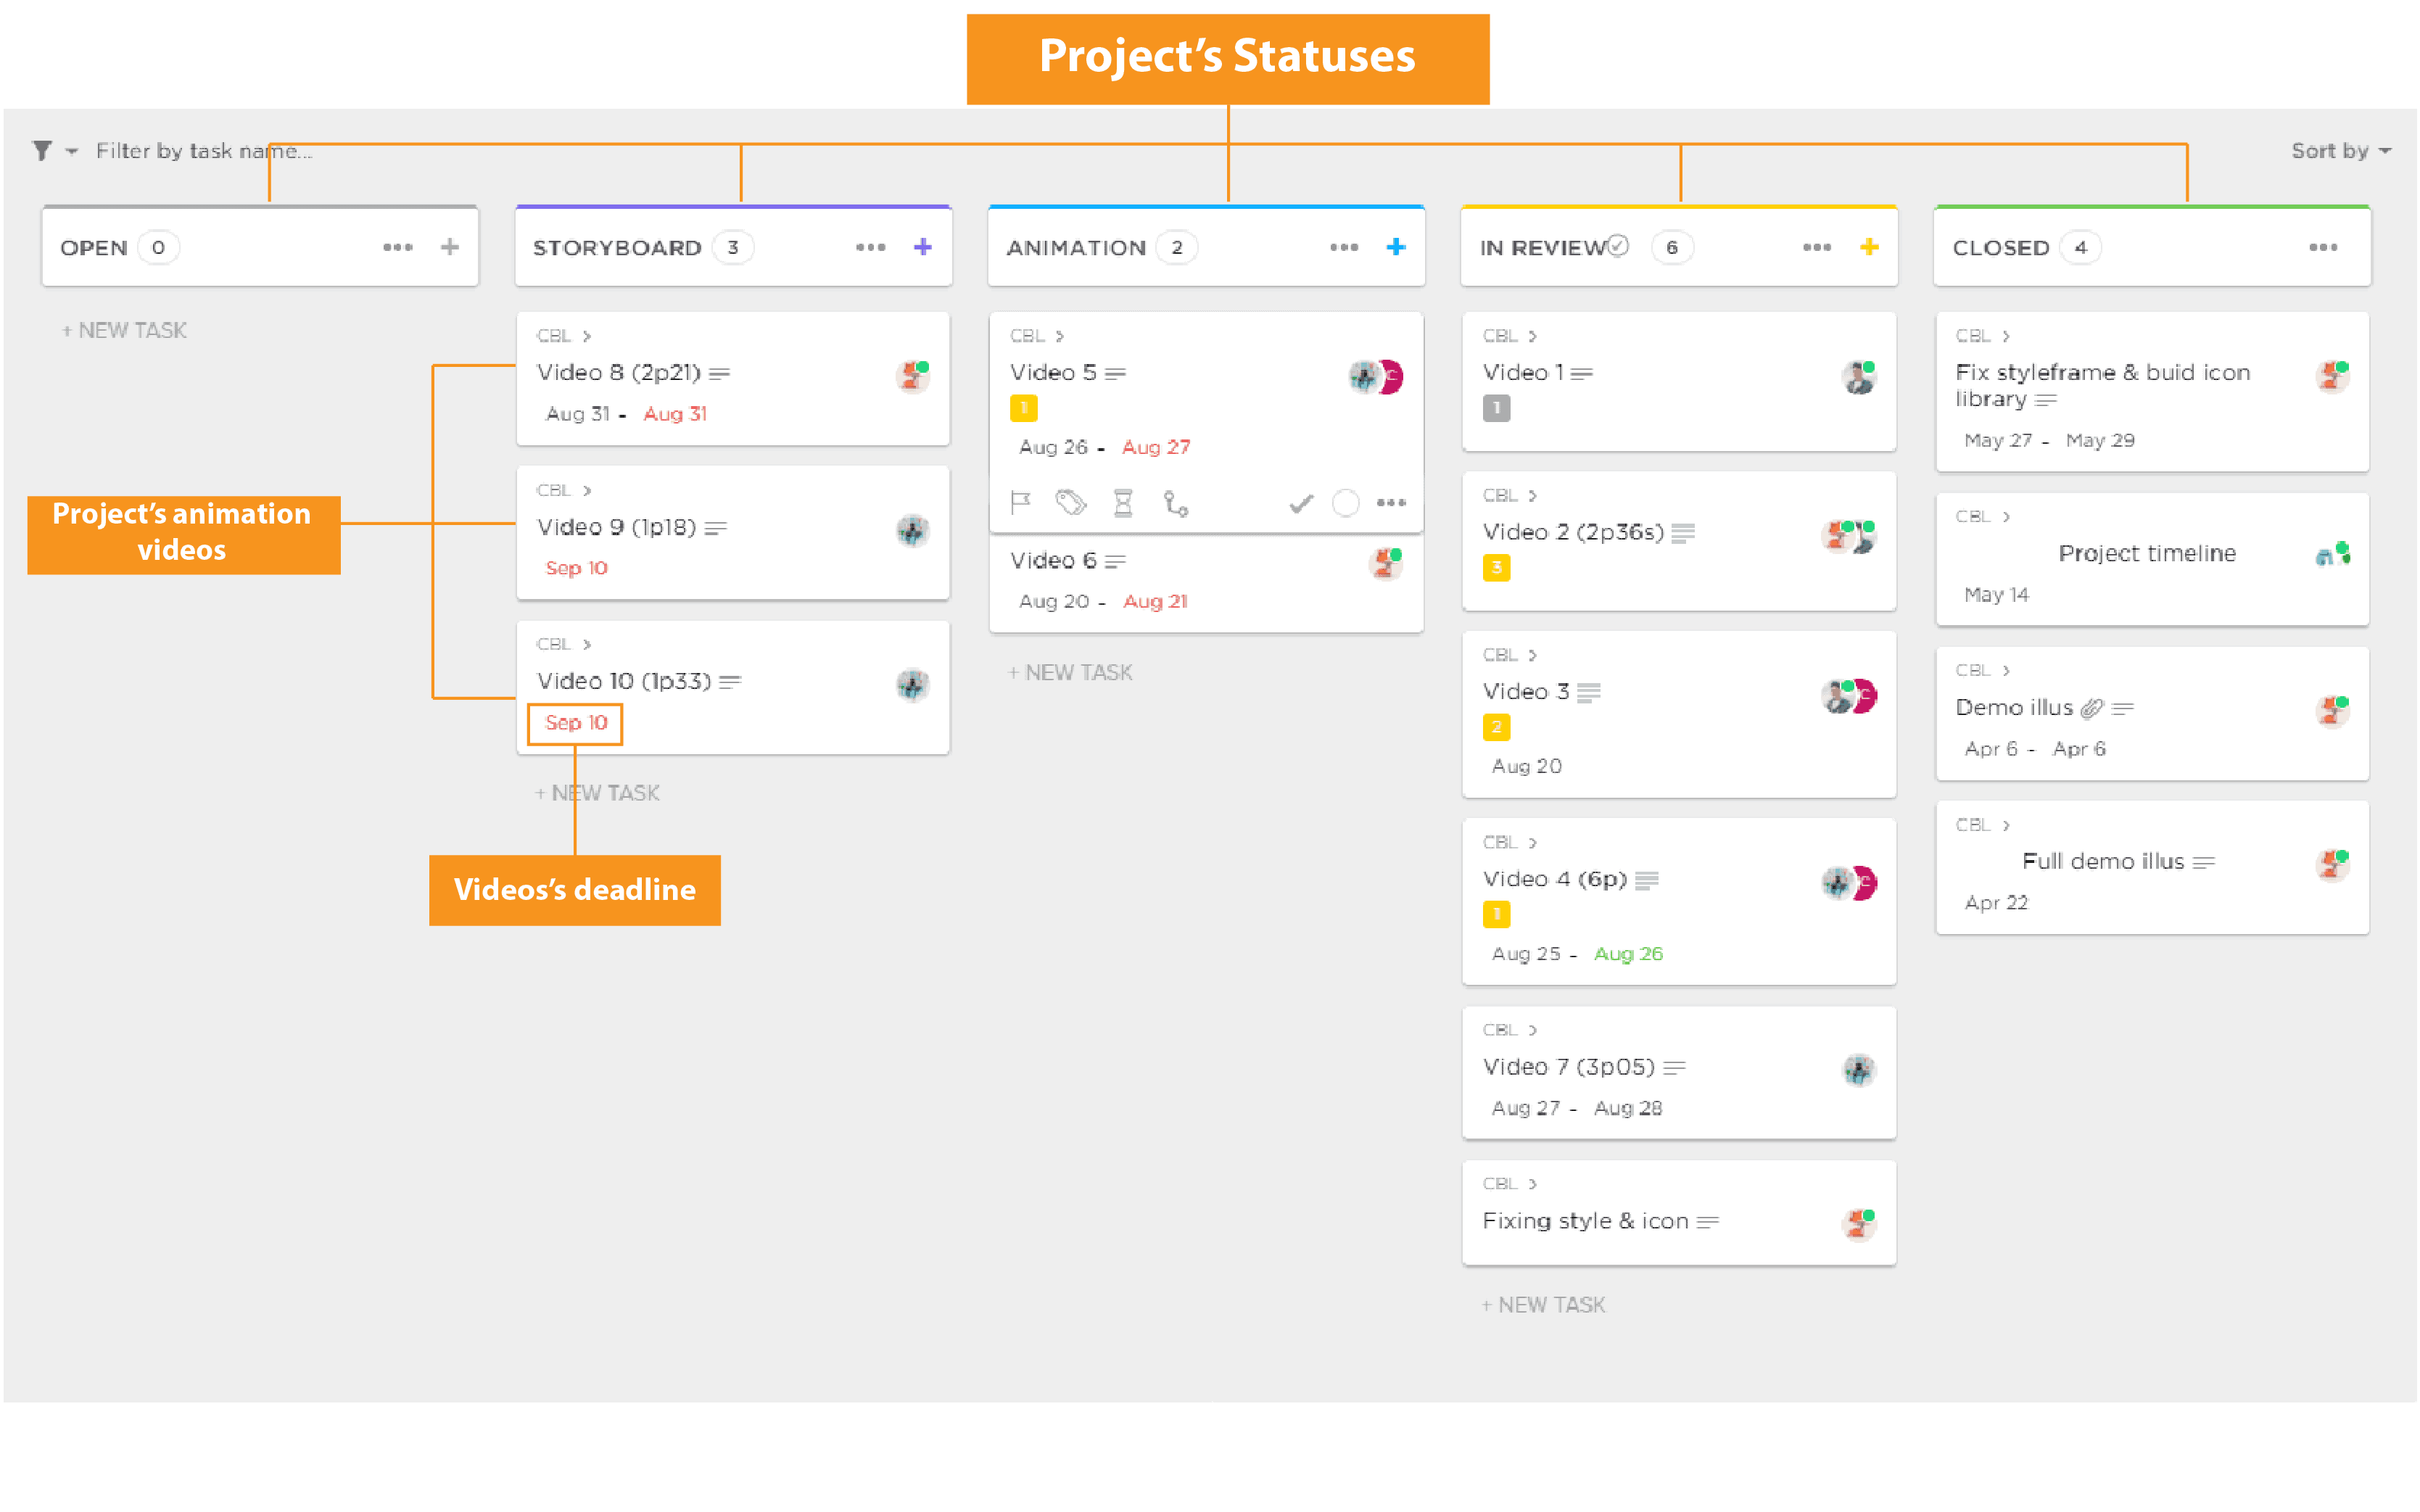Viewport: 2420px width, 1512px height.
Task: Toggle the select circle on Video 5
Action: tap(1346, 503)
